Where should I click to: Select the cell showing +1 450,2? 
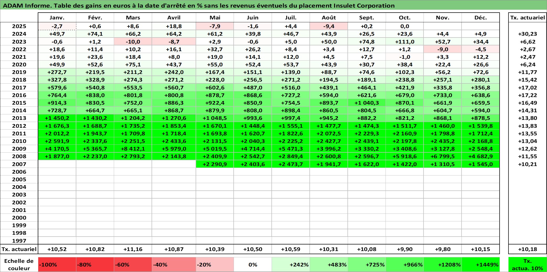point(57,118)
